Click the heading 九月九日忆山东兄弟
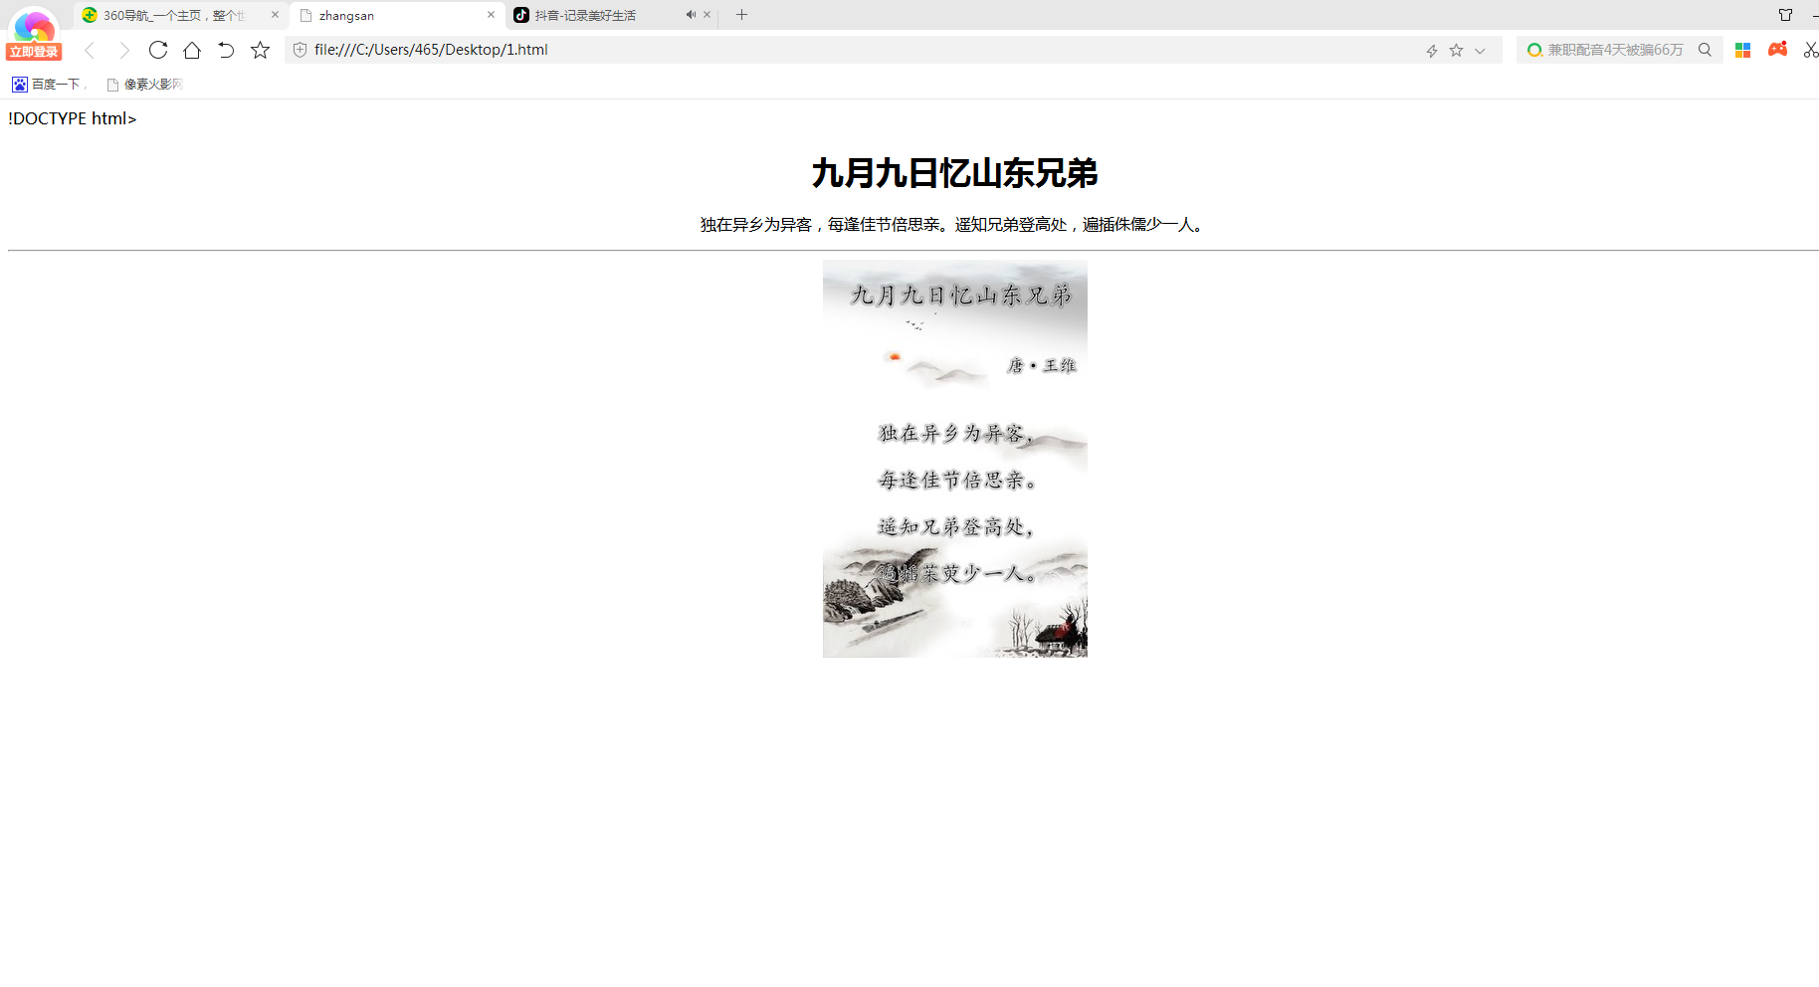Viewport: 1819px width, 987px height. point(955,173)
